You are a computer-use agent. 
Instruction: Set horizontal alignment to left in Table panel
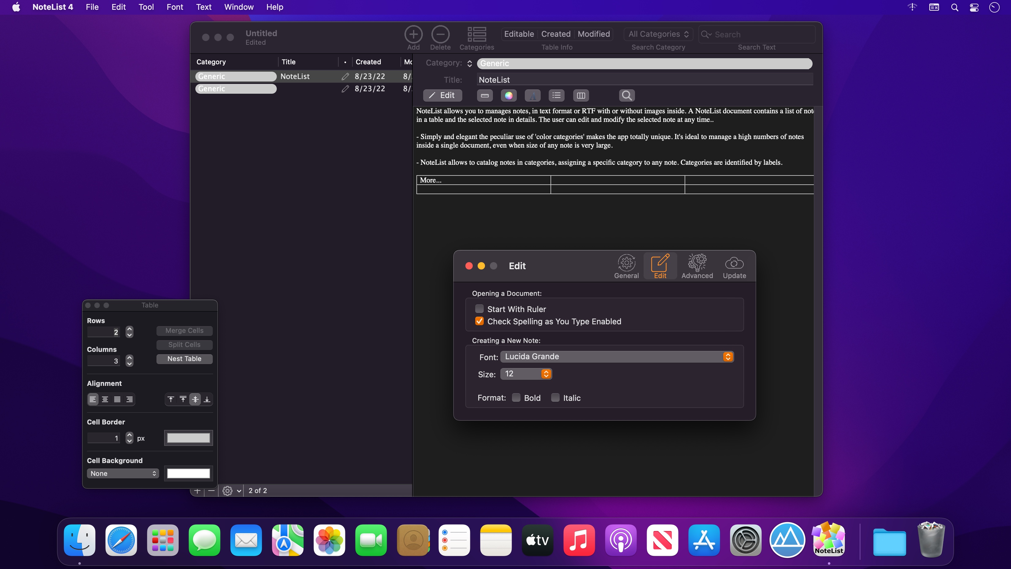[93, 399]
